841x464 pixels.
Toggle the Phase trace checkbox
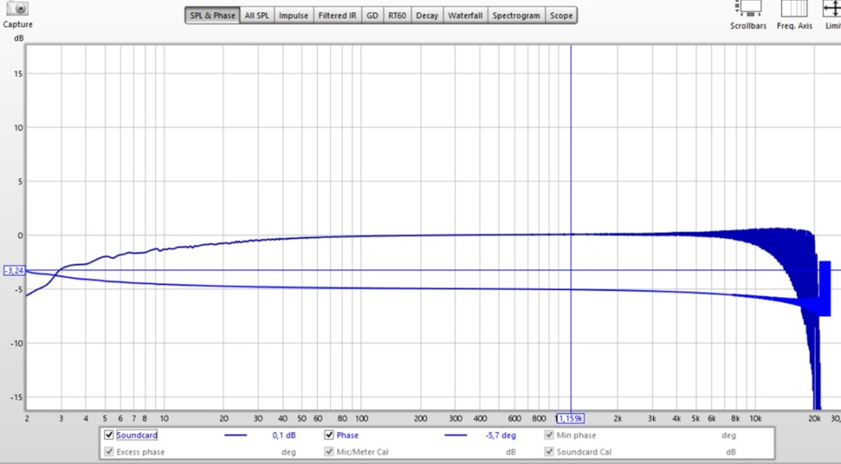point(329,435)
